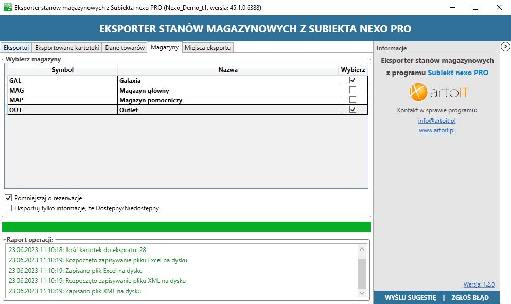Viewport: 511px width, 304px height.
Task: Click the scroll-down arrow in report panel
Action: point(361,294)
